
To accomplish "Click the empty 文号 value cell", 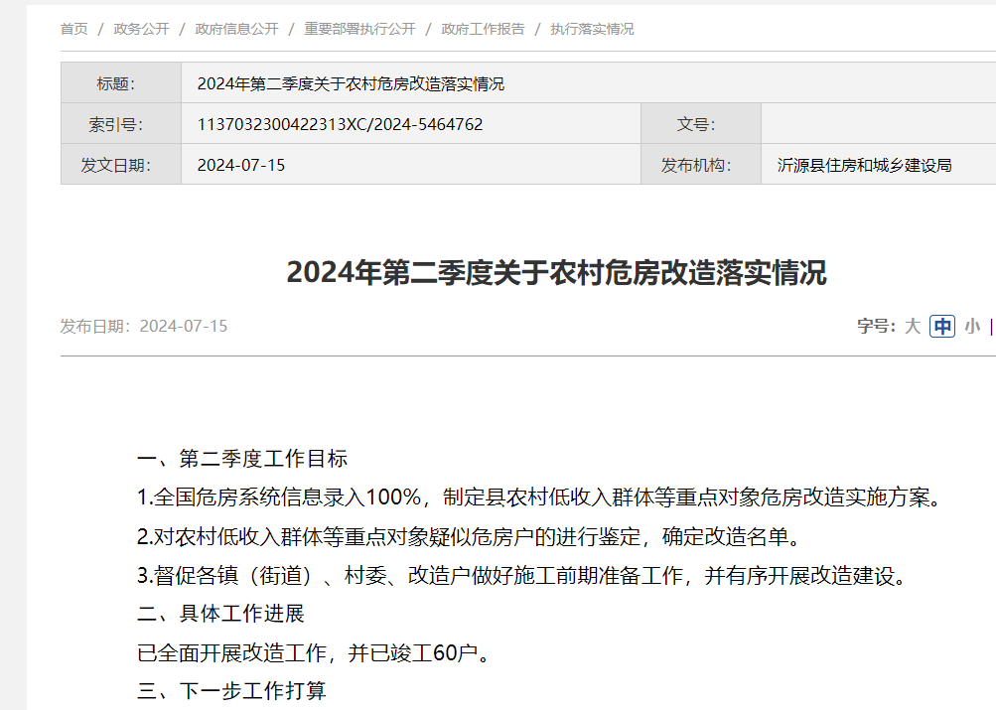I will tap(878, 124).
